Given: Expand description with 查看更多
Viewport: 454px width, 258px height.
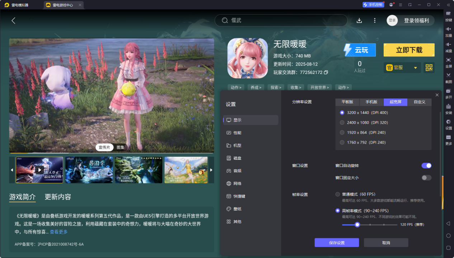Looking at the screenshot, I should [x=59, y=232].
